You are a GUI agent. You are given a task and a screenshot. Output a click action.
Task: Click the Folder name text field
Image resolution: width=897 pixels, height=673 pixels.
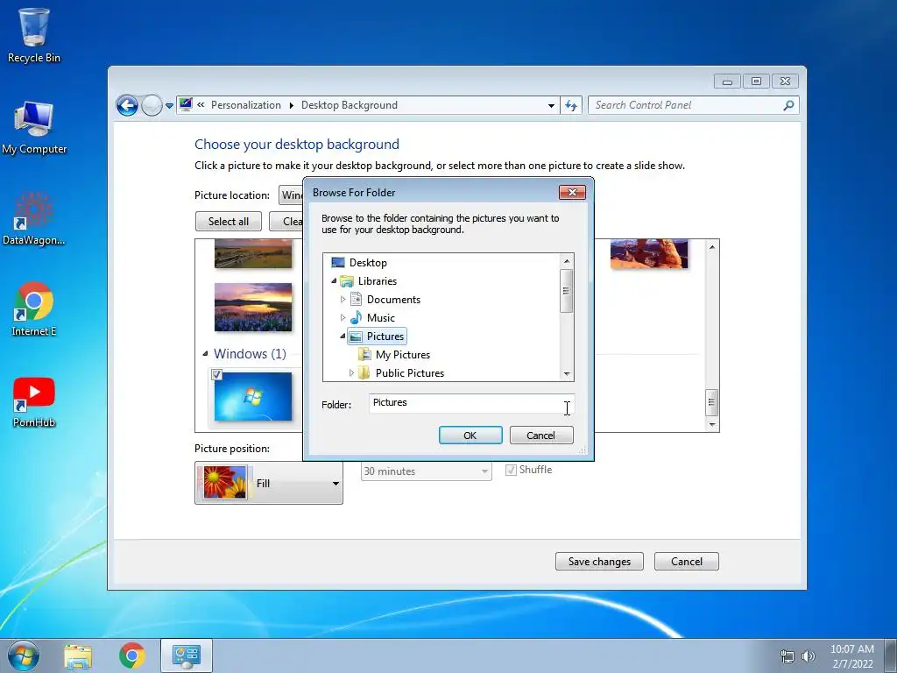[471, 403]
